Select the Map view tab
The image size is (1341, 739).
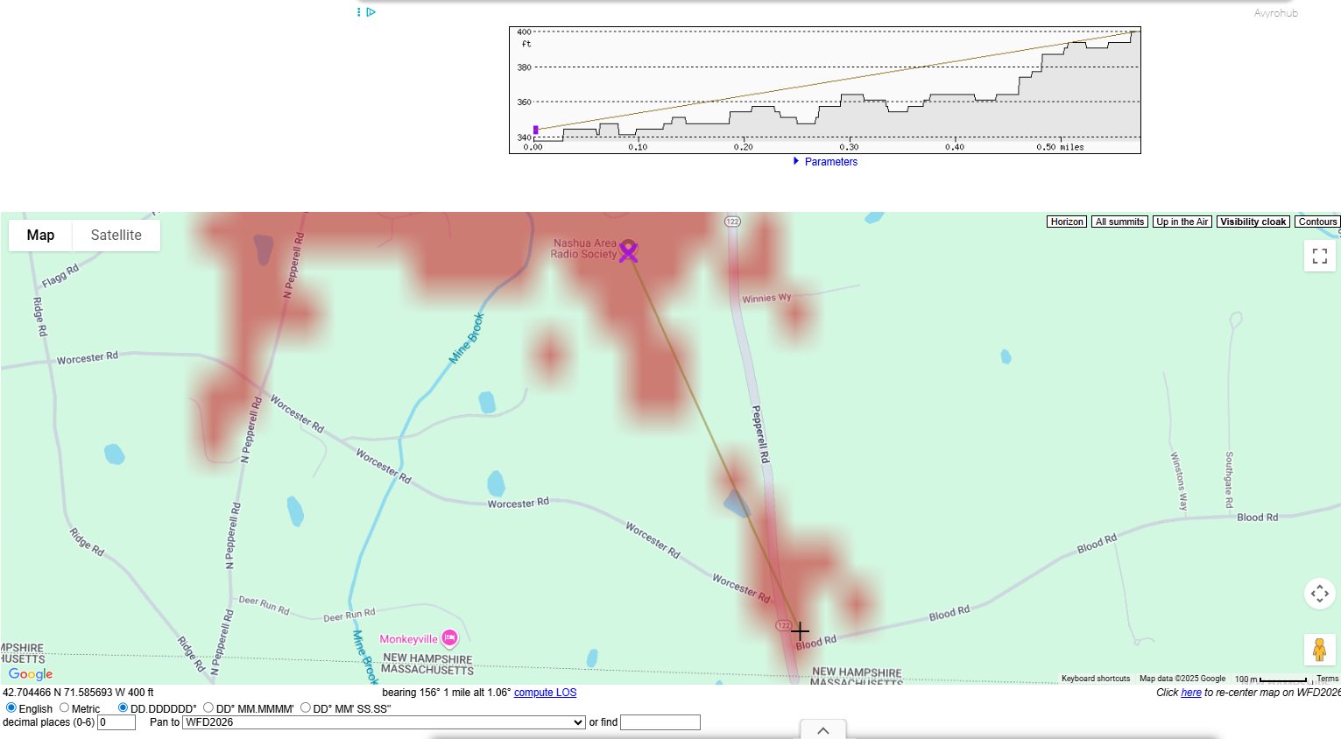point(40,236)
